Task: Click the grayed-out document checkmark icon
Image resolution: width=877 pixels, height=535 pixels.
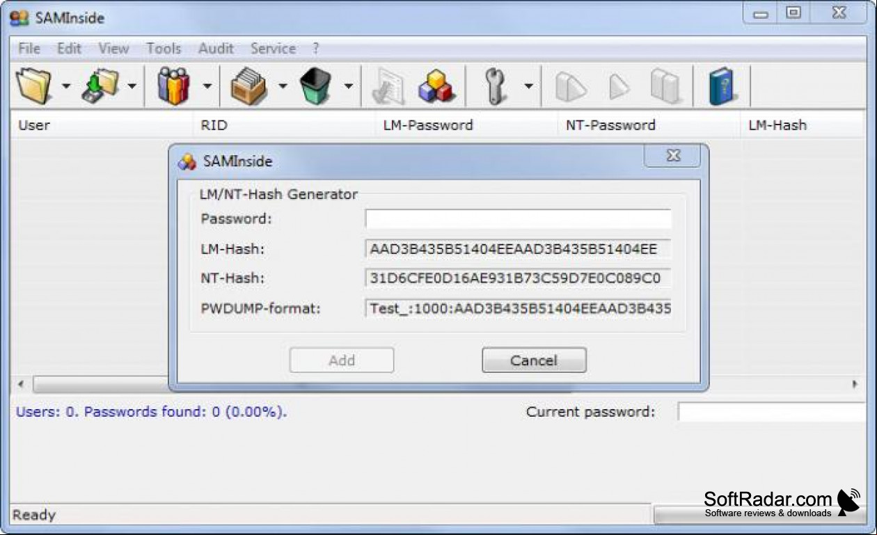Action: 388,87
